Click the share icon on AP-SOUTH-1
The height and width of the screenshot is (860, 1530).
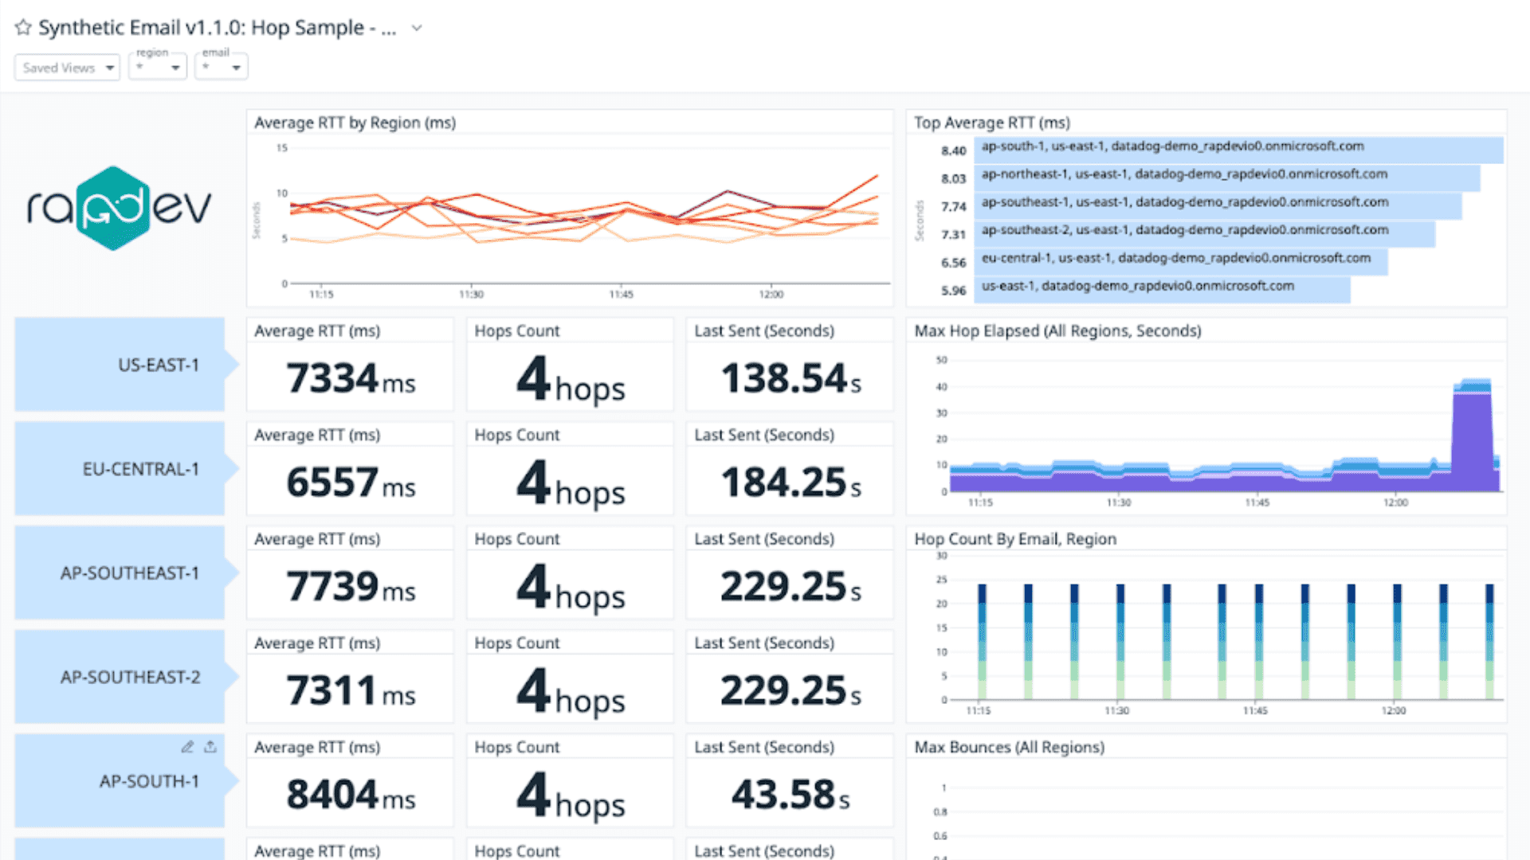210,747
